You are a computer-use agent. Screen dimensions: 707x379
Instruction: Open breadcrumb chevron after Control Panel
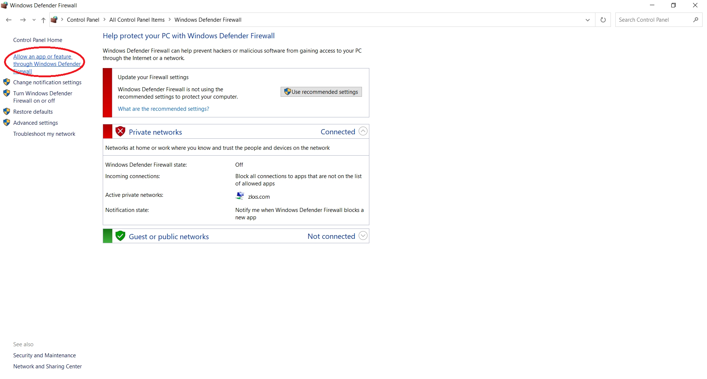[x=105, y=20]
